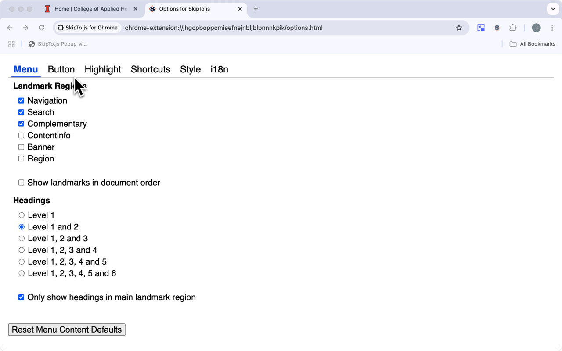The image size is (562, 351).
Task: Open the Extensions puzzle piece menu
Action: pyautogui.click(x=513, y=28)
